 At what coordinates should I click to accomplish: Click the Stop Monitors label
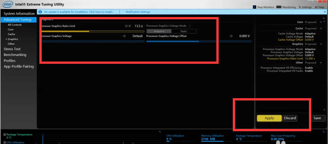coord(266,7)
